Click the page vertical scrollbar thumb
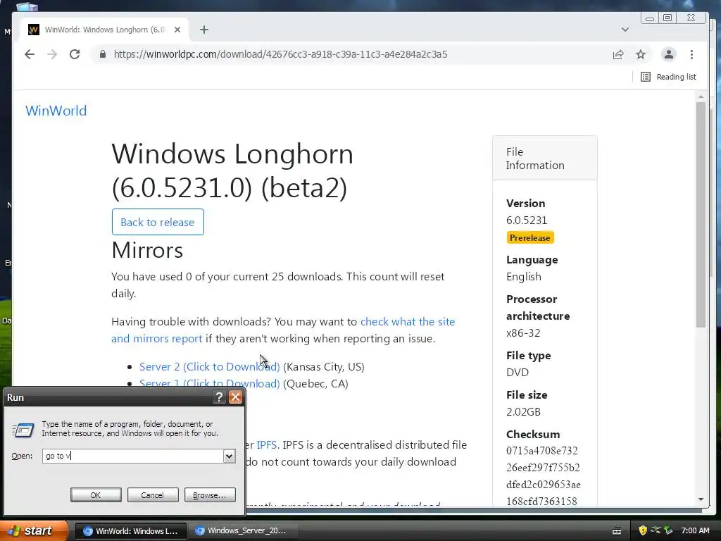This screenshot has width=721, height=541. (701, 214)
